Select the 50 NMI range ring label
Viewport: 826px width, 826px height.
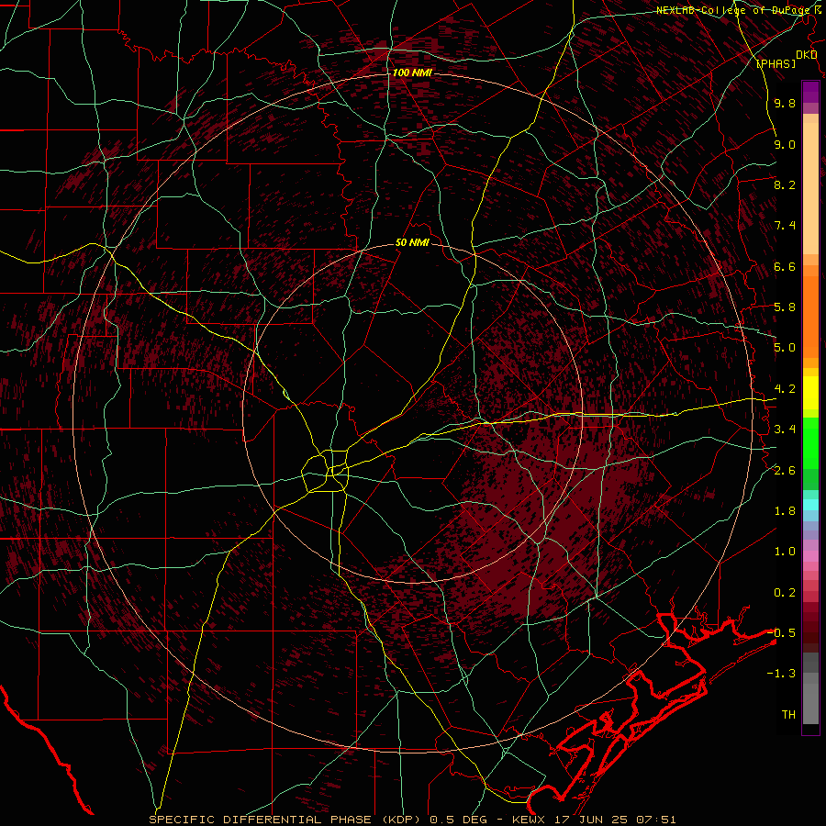(412, 243)
